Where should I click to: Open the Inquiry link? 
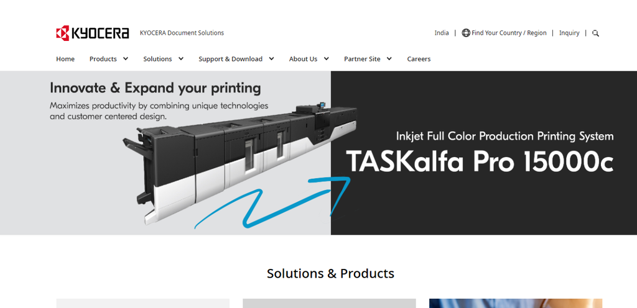click(x=569, y=33)
